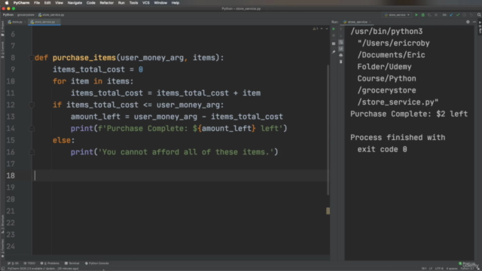Open the Favorites tool window from the left stripe
Viewport: 482px width, 271px height.
pos(2,248)
